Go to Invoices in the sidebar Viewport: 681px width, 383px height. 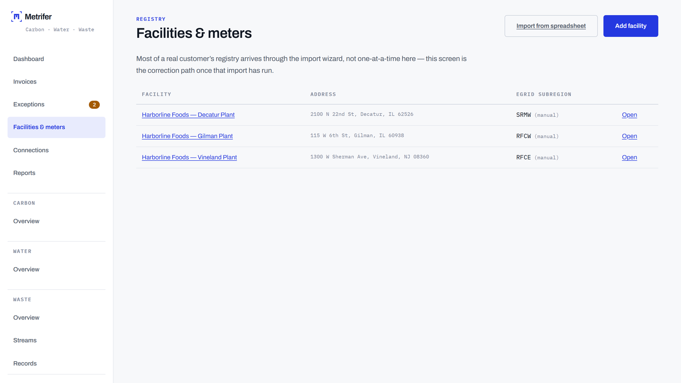tap(56, 82)
